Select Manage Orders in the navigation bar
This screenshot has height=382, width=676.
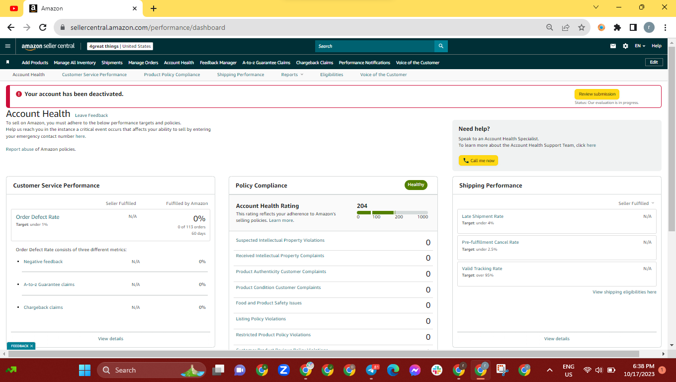pos(143,63)
